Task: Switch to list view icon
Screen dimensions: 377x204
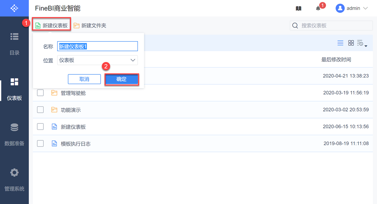Action: [340, 43]
